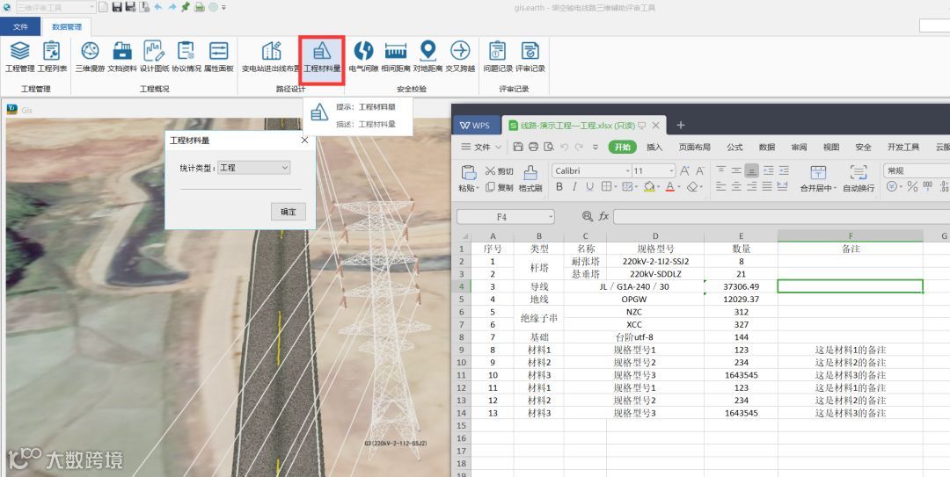The width and height of the screenshot is (950, 477).
Task: Select row 9 header
Action: tap(461, 350)
